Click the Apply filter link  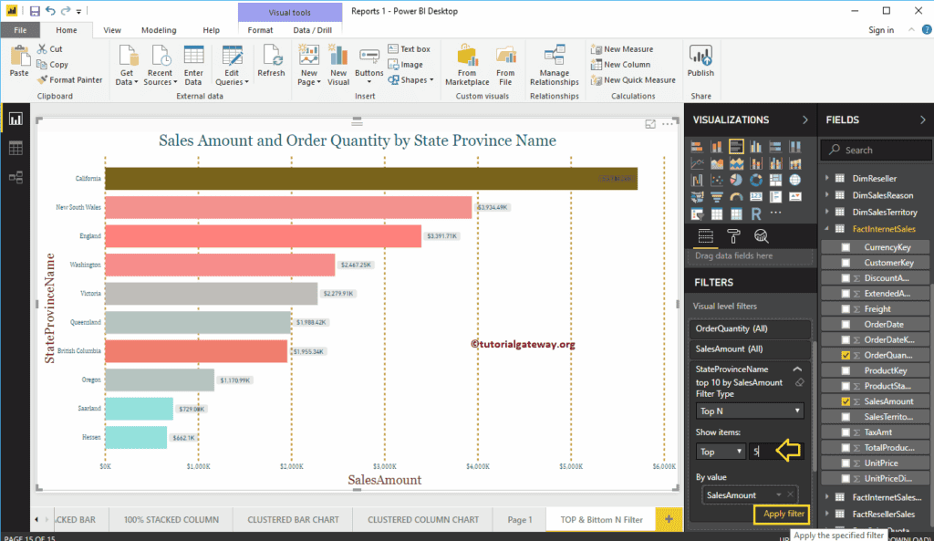[x=784, y=515]
